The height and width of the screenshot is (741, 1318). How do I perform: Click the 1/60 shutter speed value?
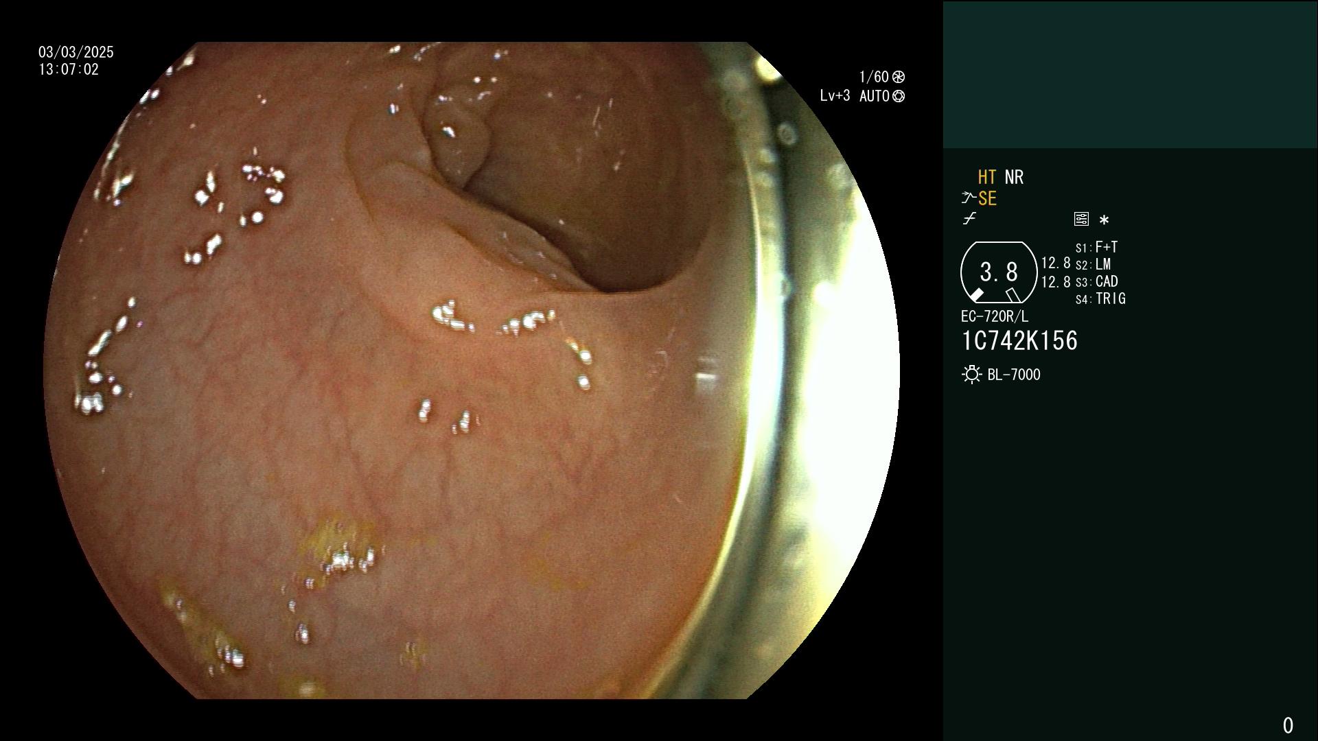(874, 77)
